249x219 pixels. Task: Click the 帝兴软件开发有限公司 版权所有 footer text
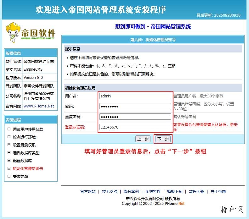[x=153, y=199]
